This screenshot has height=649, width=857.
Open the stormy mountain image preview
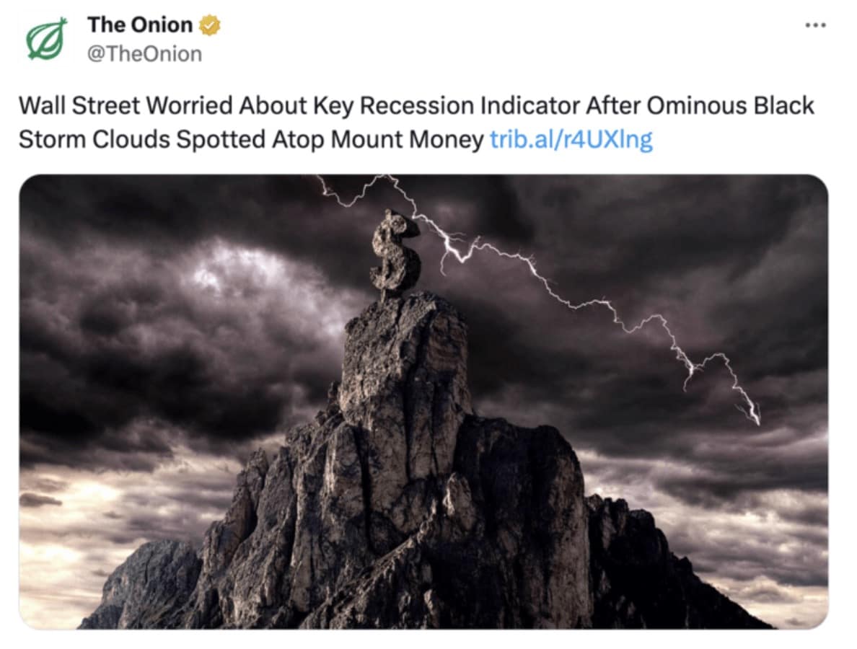pos(423,402)
